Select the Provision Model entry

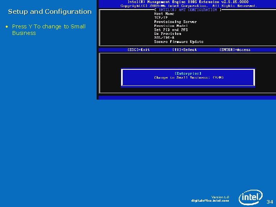click(171, 26)
